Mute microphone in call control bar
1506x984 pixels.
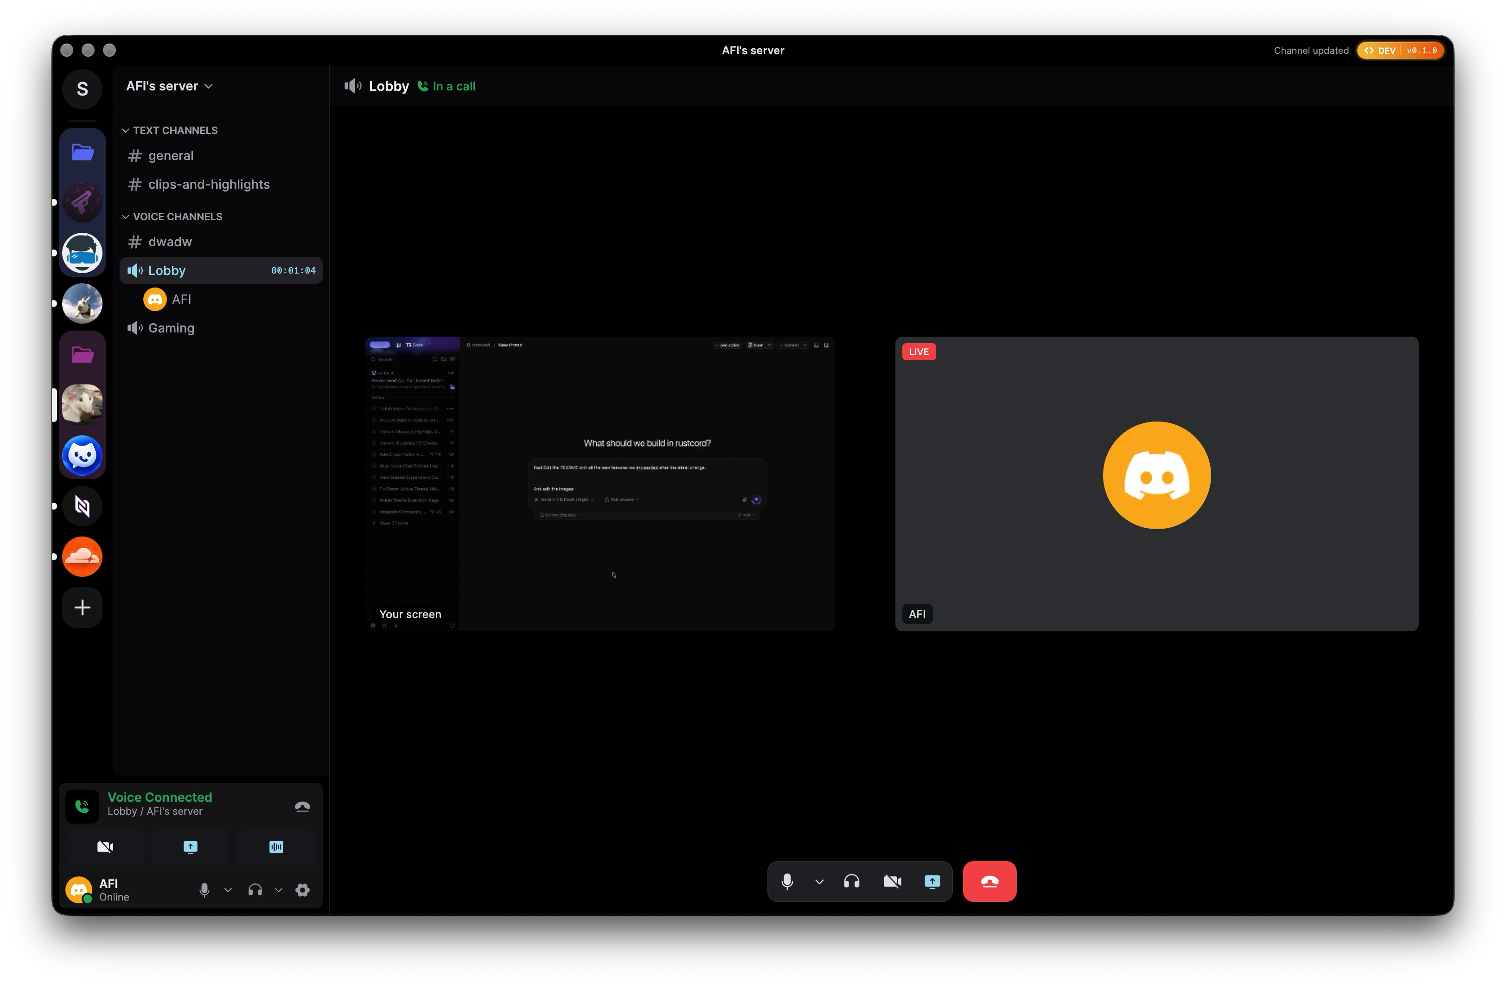click(x=787, y=881)
